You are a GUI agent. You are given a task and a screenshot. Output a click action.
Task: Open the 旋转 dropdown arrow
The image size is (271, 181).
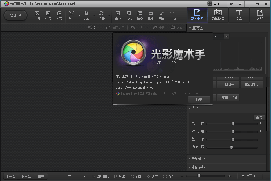point(109,15)
